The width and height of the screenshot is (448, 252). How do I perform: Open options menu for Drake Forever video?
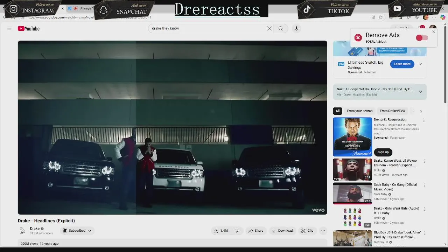425,161
